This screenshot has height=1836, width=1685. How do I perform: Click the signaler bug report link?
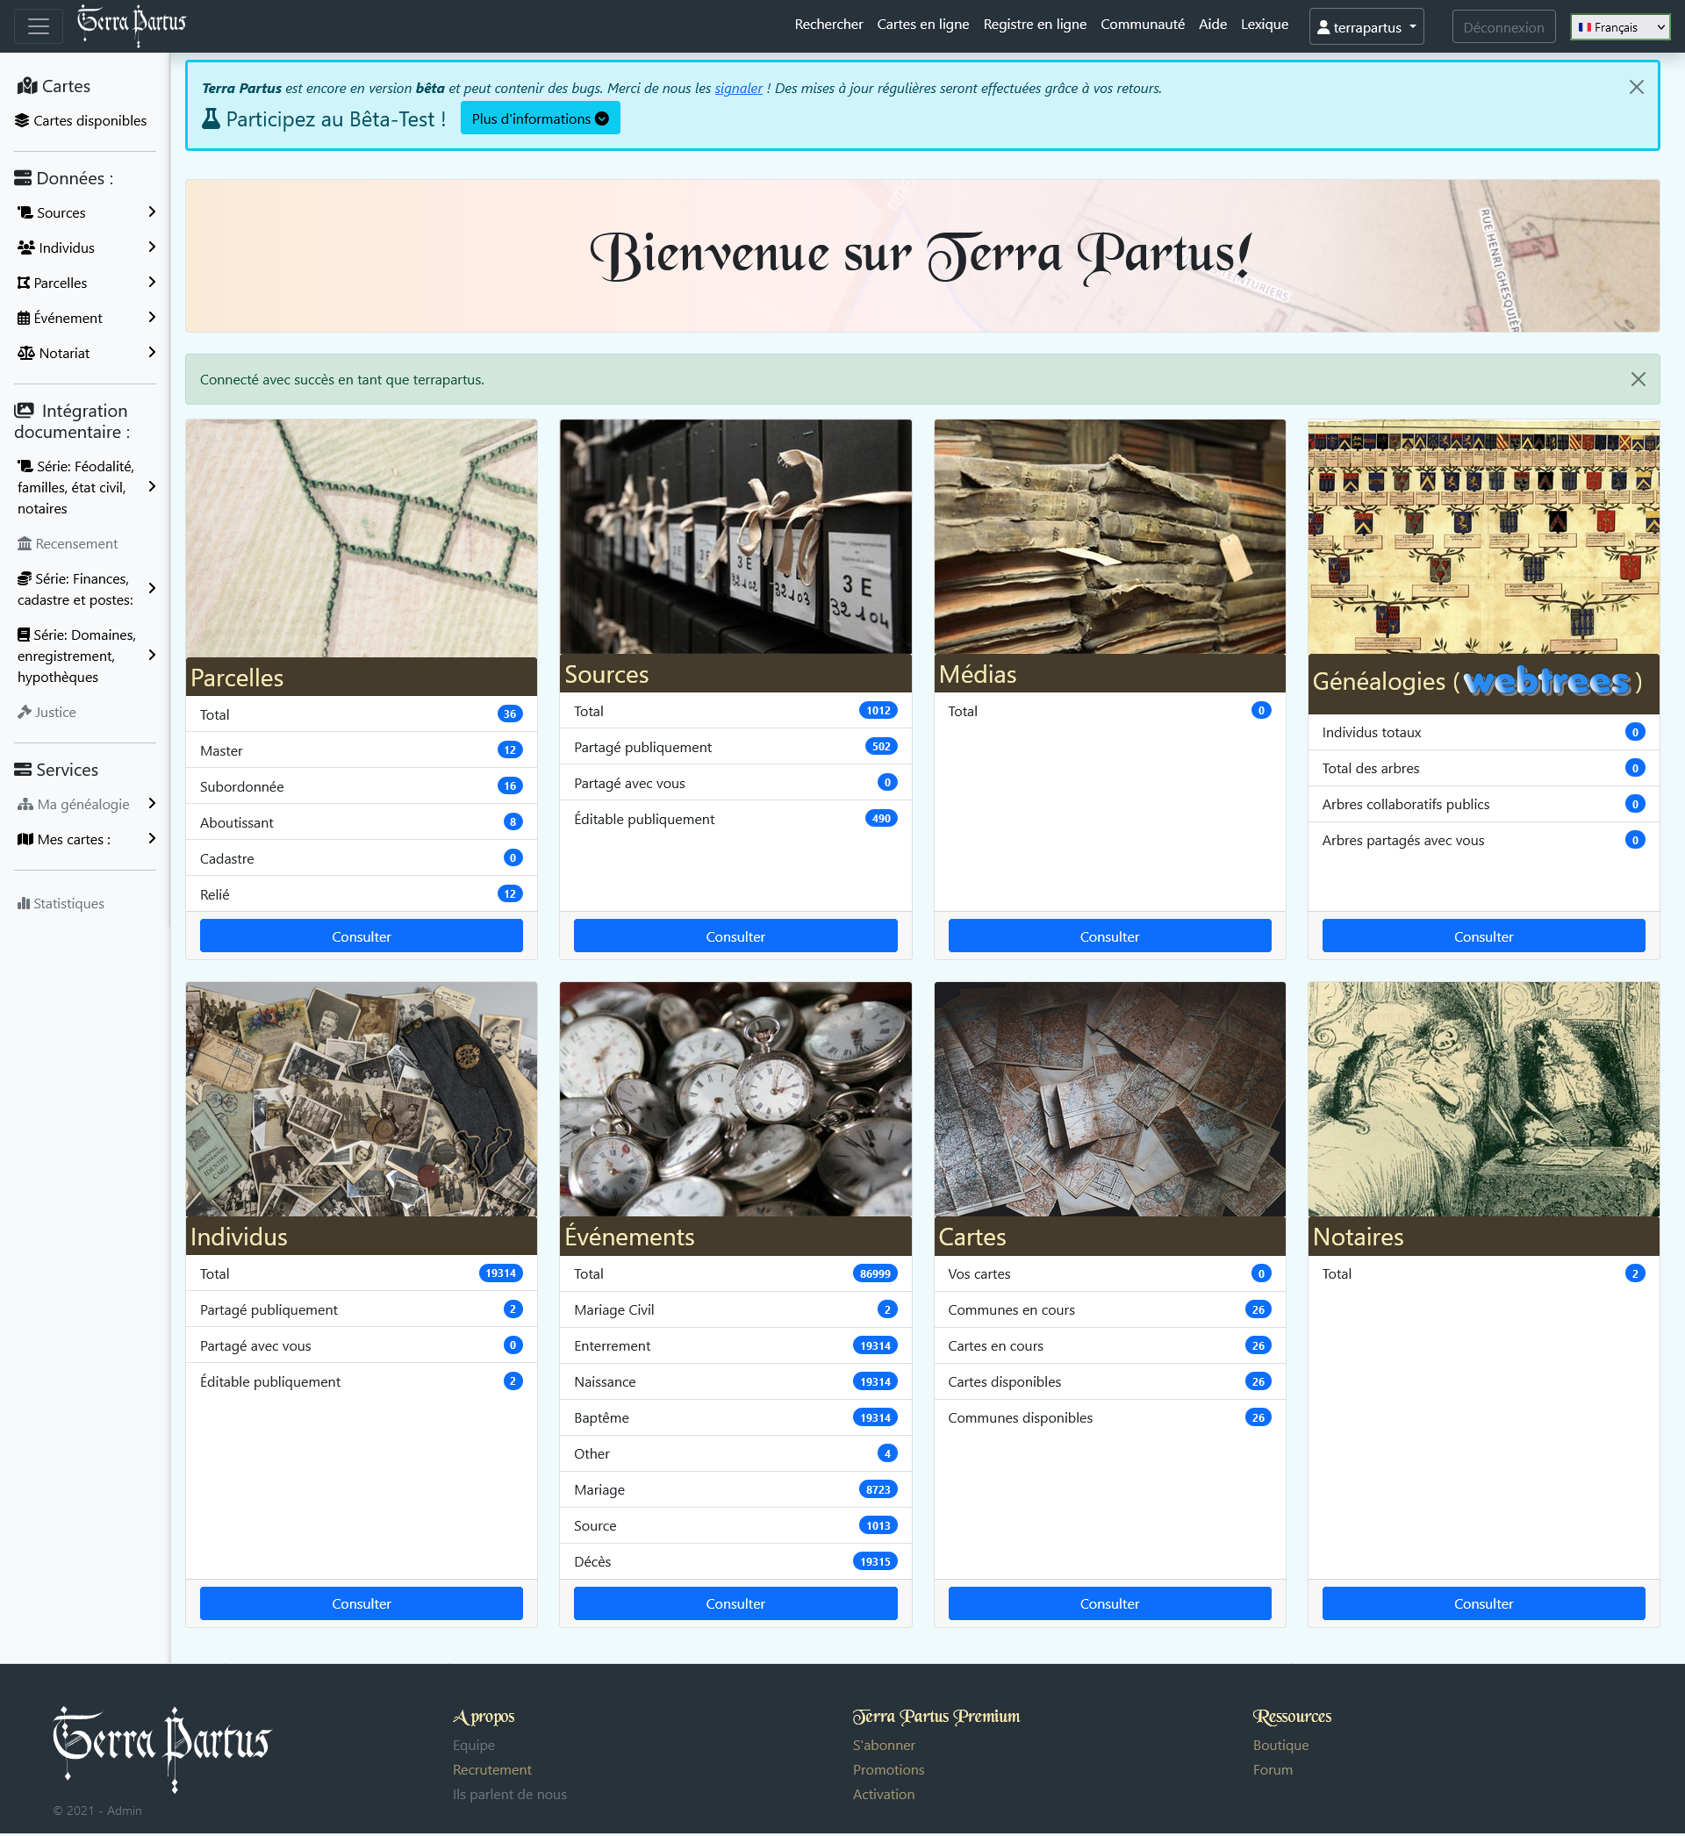[x=738, y=89]
